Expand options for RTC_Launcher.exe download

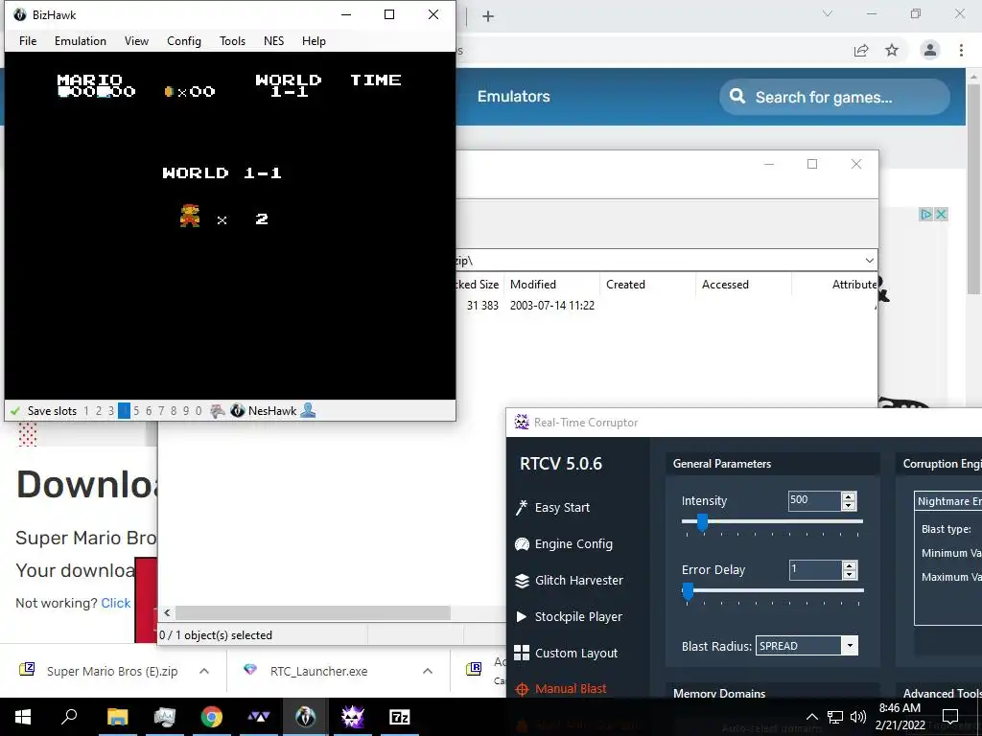428,671
